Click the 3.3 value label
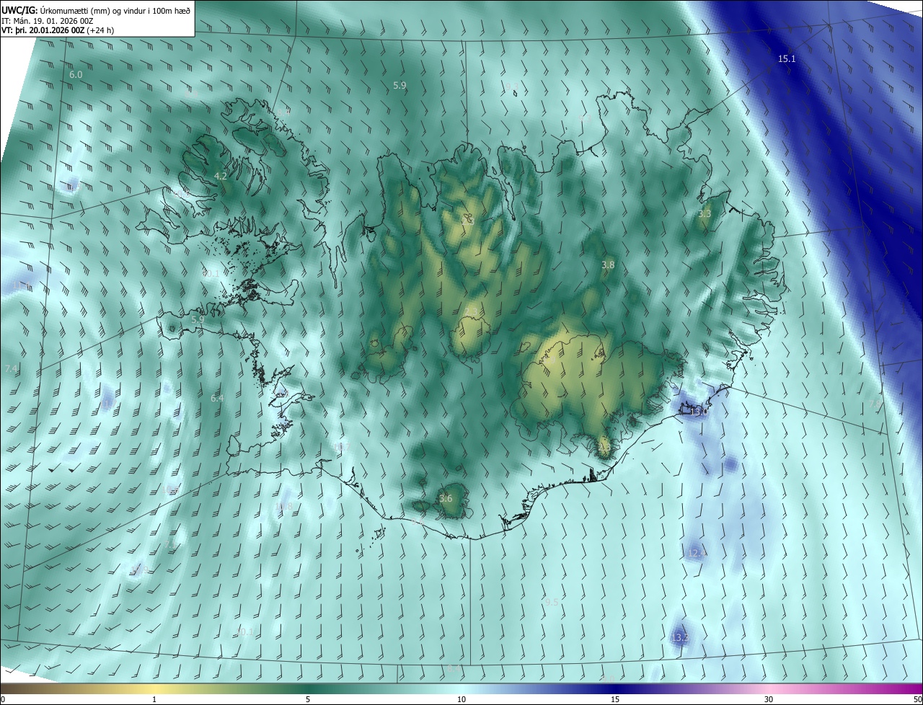This screenshot has width=923, height=705. point(705,214)
